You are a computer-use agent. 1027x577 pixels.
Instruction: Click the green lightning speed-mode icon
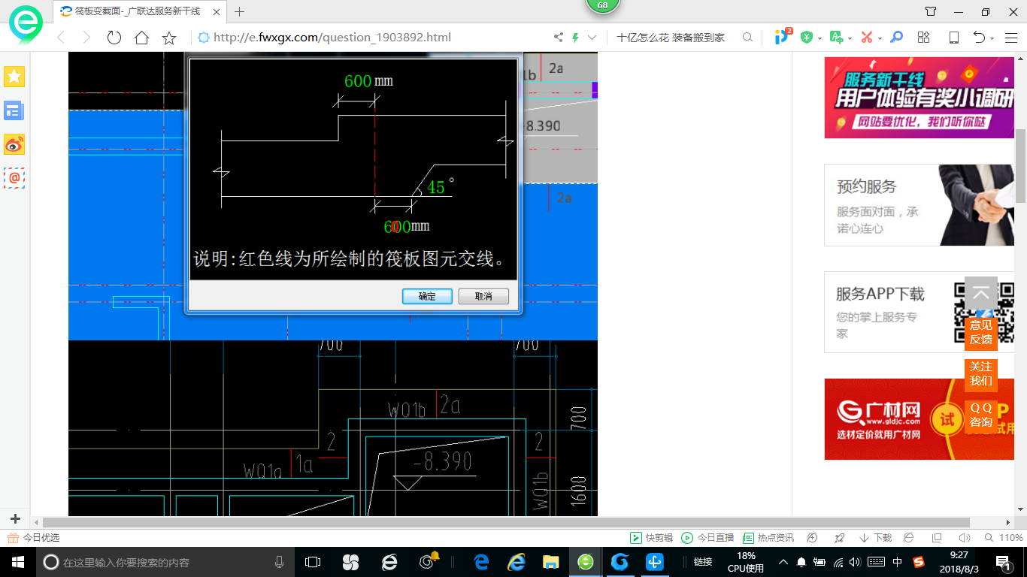pos(576,38)
